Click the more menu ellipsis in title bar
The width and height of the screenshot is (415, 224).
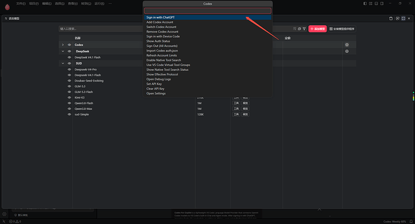point(110,4)
